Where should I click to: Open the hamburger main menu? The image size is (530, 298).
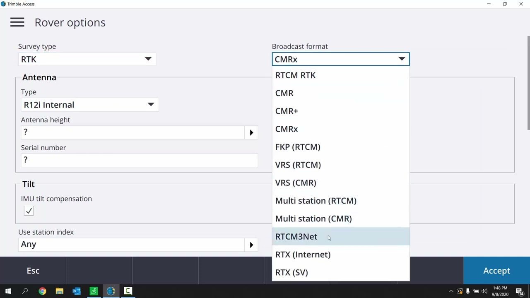pos(17,22)
